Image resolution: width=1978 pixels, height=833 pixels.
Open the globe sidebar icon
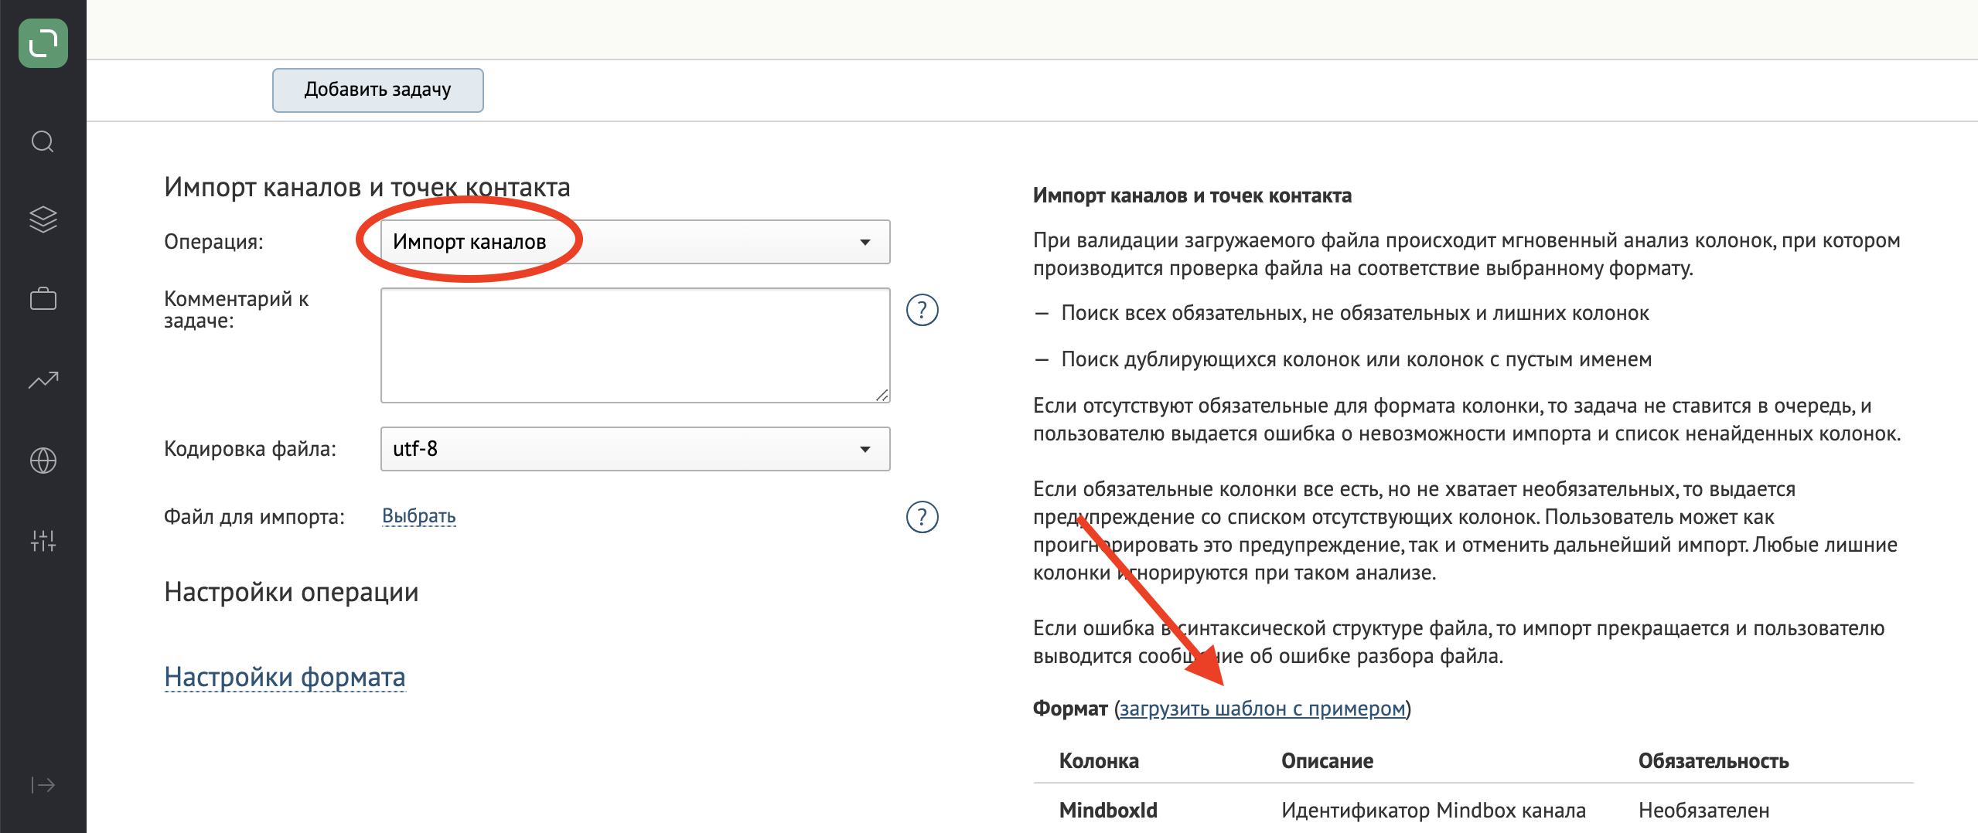pyautogui.click(x=43, y=461)
